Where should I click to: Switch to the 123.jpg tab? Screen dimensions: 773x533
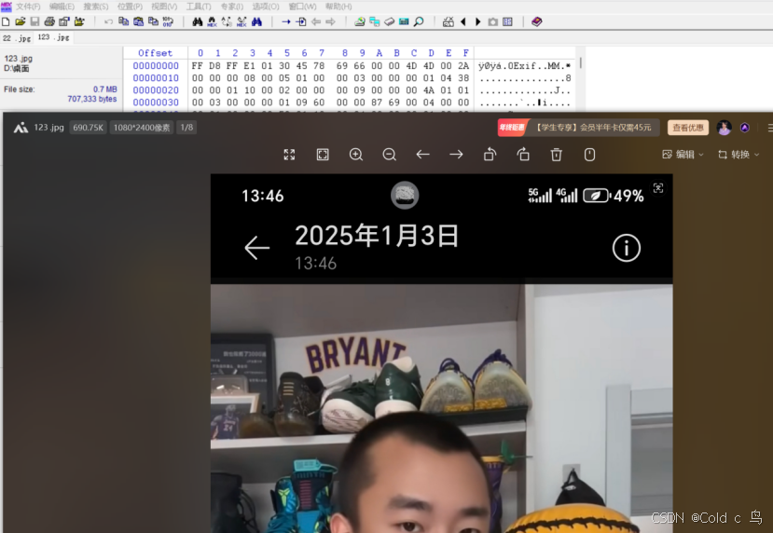pyautogui.click(x=54, y=37)
